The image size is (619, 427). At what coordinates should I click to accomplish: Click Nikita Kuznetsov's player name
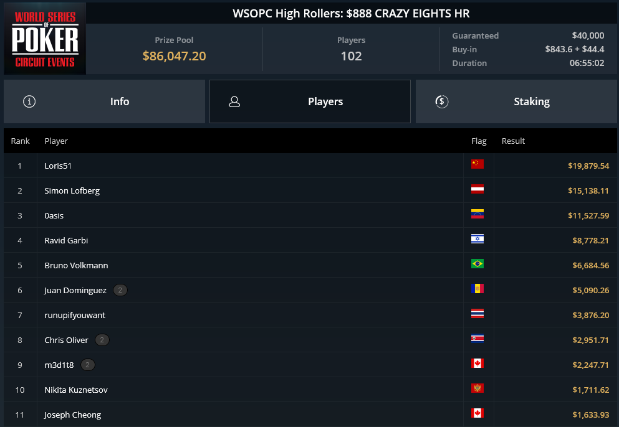click(76, 390)
